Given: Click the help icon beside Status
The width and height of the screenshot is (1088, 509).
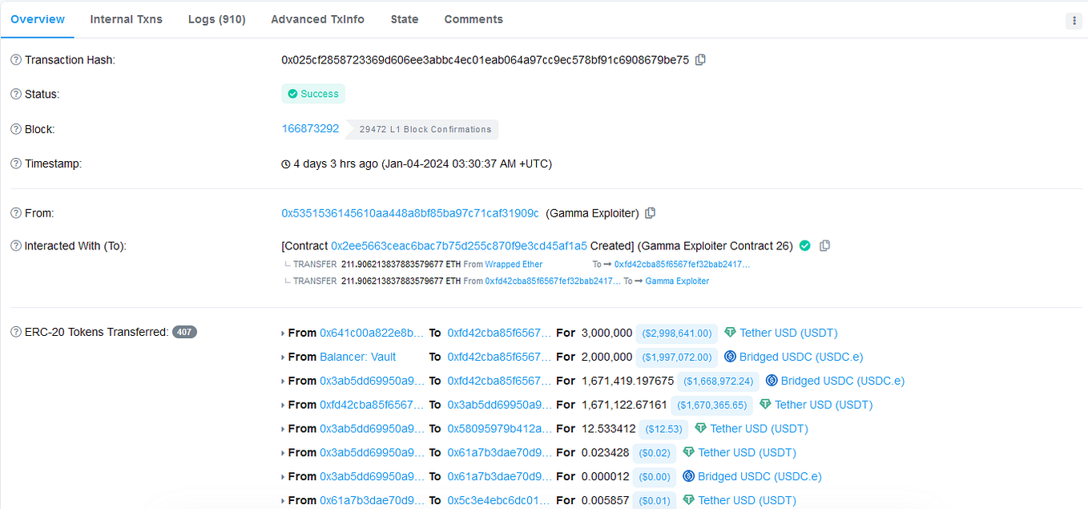Looking at the screenshot, I should pos(15,94).
